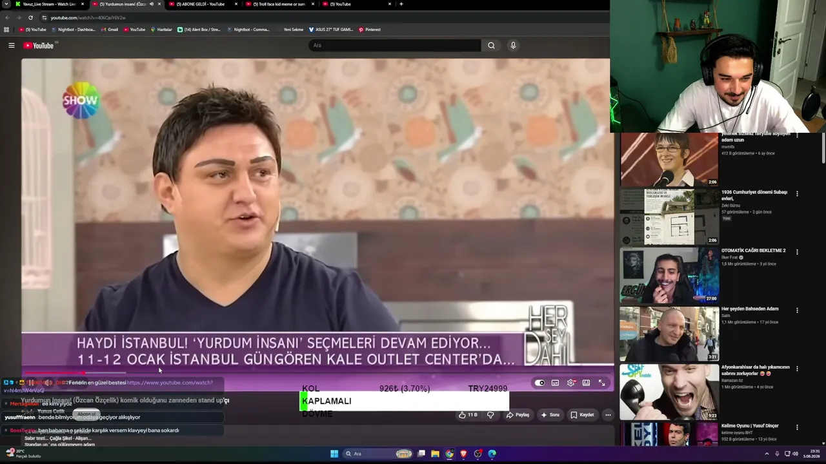
Task: Open options for 'Kelime Oyunu | Yusuf Dinçer'
Action: pos(798,427)
